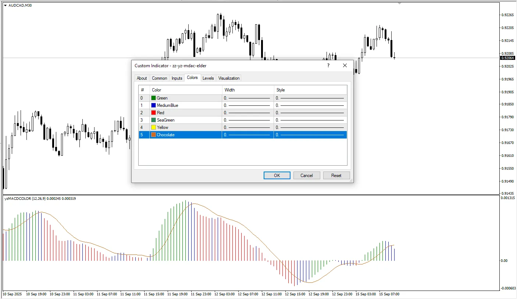Screen dimensions: 517x299
Task: Open the Levels tab
Action: click(x=208, y=78)
